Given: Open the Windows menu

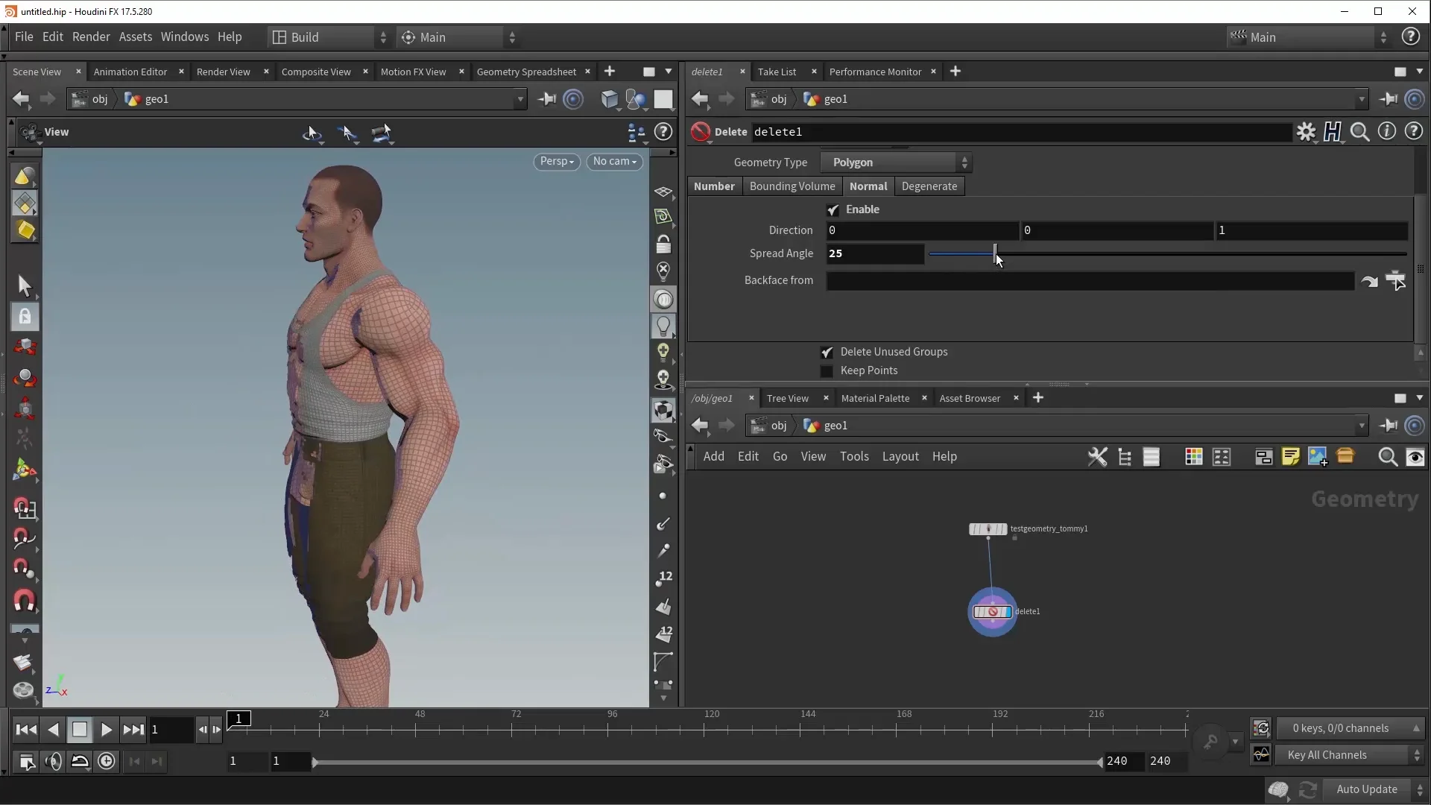Looking at the screenshot, I should [x=185, y=37].
